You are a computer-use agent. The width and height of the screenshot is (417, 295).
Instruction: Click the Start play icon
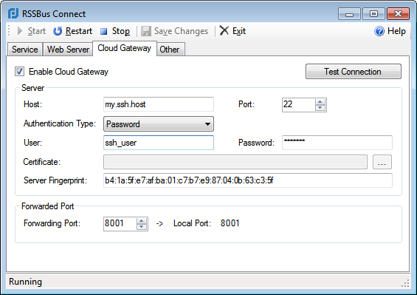click(x=20, y=31)
